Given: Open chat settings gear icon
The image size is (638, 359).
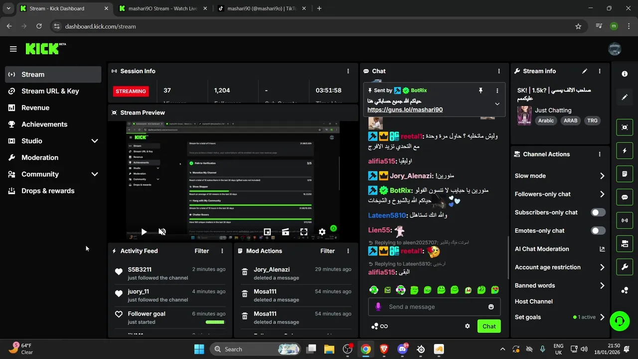Looking at the screenshot, I should [x=467, y=326].
